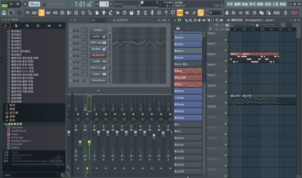Open the 文件 menu
The height and width of the screenshot is (178, 302).
pyautogui.click(x=230, y=4)
